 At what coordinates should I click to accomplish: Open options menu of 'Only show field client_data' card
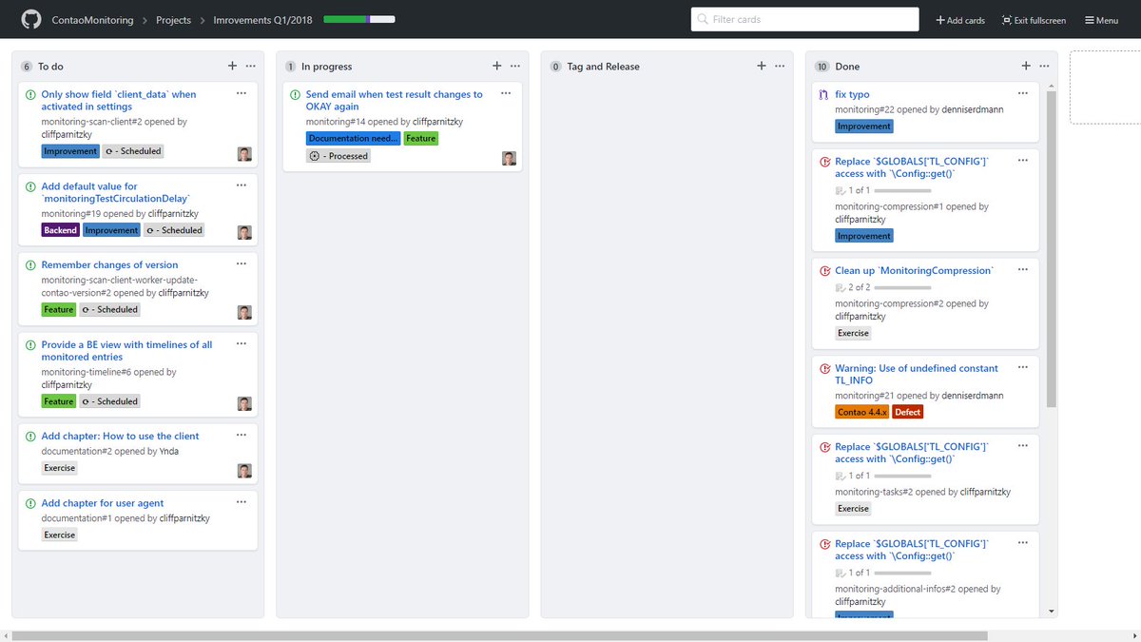point(242,93)
